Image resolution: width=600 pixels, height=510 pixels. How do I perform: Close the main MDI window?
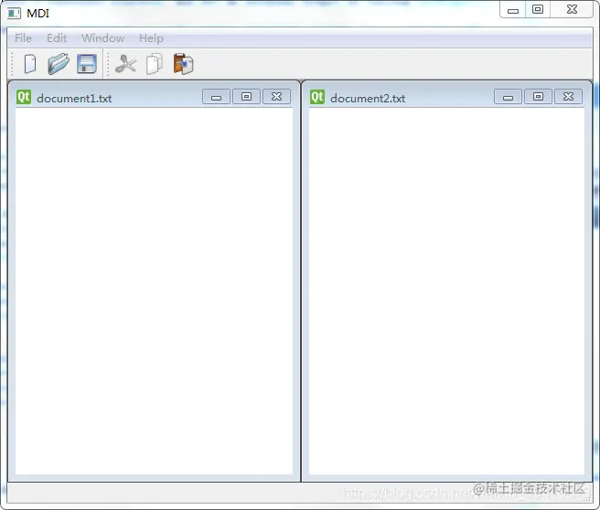[x=572, y=9]
